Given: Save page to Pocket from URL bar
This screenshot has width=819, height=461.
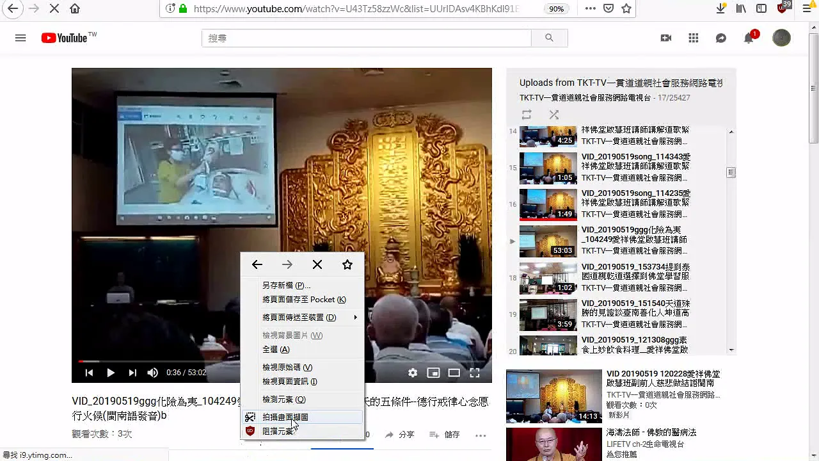Looking at the screenshot, I should coord(608,9).
